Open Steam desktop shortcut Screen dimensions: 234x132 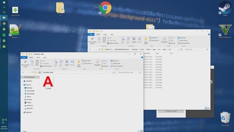pyautogui.click(x=225, y=8)
